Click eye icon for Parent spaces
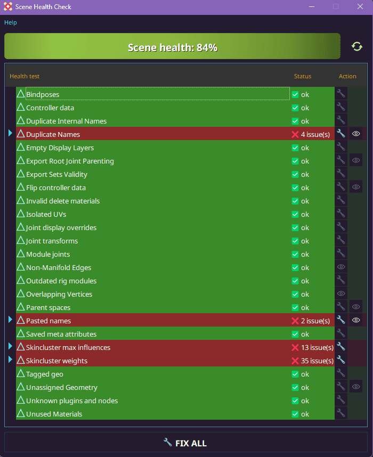373x457 pixels. pyautogui.click(x=356, y=307)
